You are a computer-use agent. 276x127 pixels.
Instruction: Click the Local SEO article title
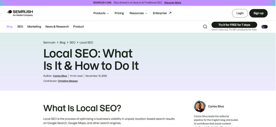tap(91, 60)
